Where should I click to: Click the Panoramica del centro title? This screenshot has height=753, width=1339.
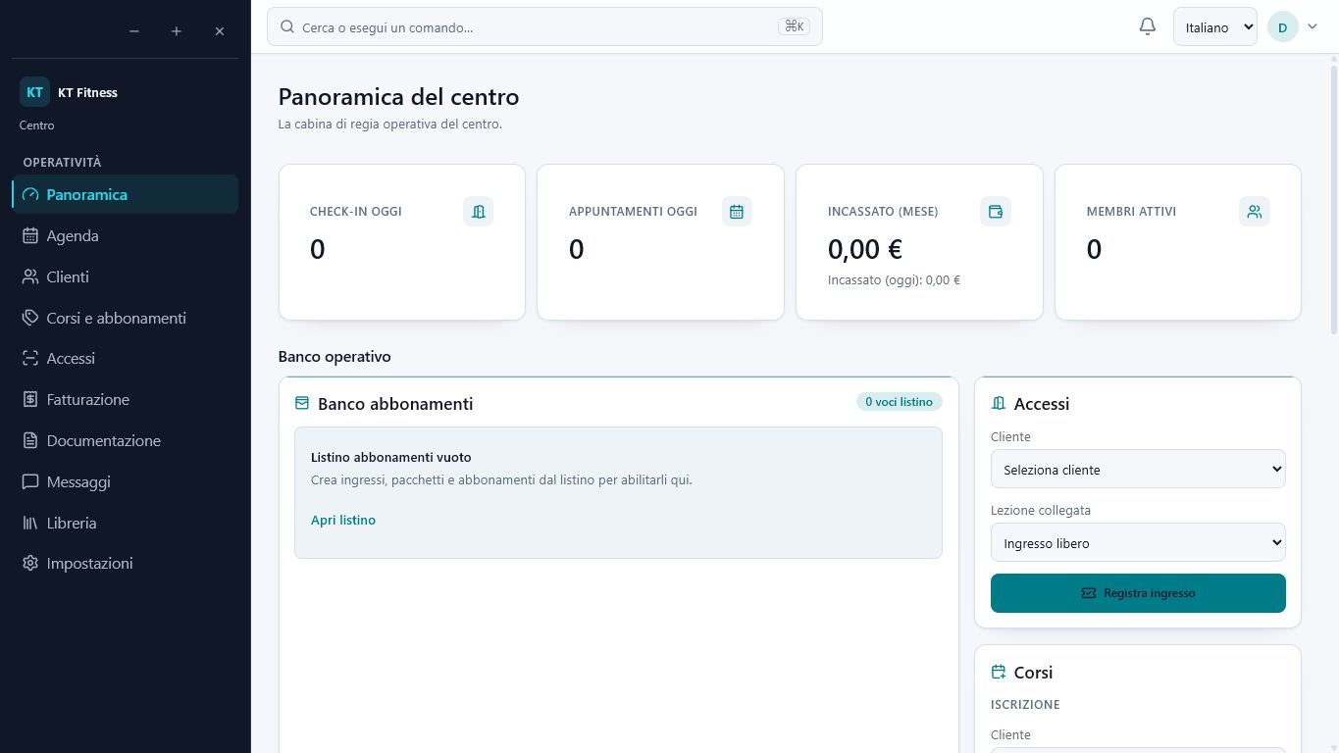[x=398, y=97]
